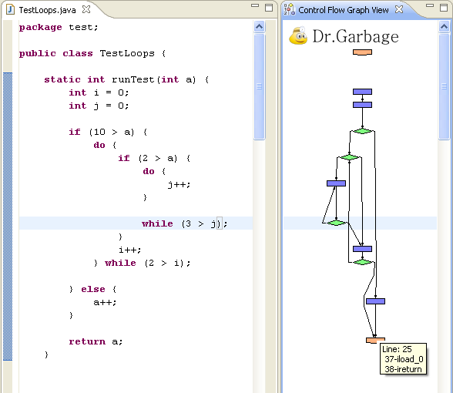This screenshot has height=393, width=453.
Task: Close the Control Flow Graph View tab
Action: (399, 9)
